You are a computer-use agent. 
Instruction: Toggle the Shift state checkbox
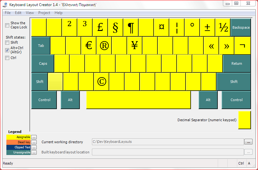(7, 43)
